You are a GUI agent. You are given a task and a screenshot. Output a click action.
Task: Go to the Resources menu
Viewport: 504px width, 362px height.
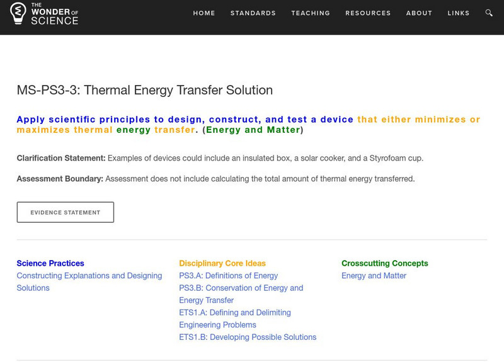(x=368, y=13)
